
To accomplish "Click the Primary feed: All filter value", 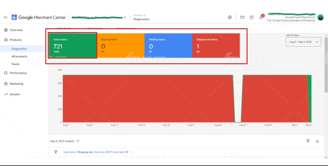I will click(119, 152).
